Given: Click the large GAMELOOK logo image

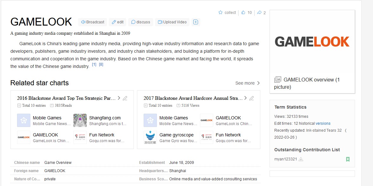Looking at the screenshot, I should 312,42.
